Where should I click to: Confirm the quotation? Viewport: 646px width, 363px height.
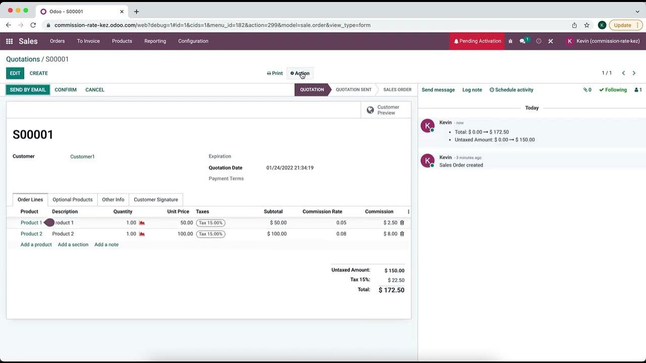click(x=66, y=90)
